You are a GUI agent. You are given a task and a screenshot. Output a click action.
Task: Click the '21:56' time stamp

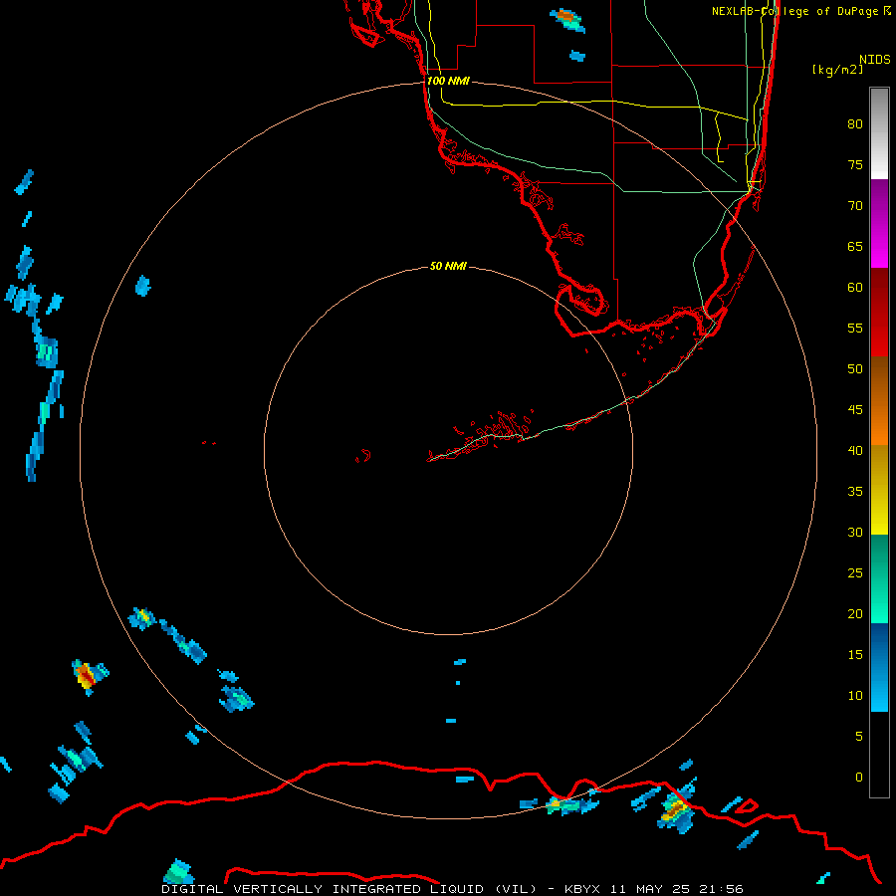tap(723, 889)
